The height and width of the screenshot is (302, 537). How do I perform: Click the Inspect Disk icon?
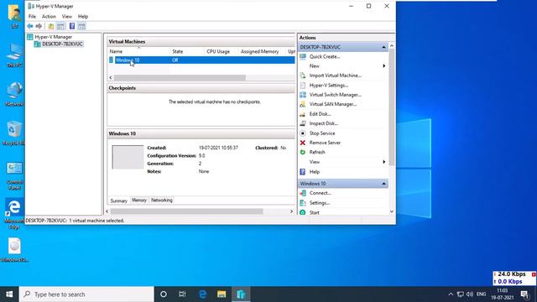(x=303, y=123)
